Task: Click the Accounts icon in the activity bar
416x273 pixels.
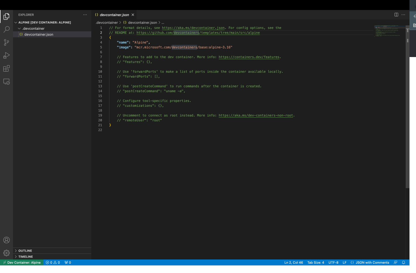Action: 6,240
